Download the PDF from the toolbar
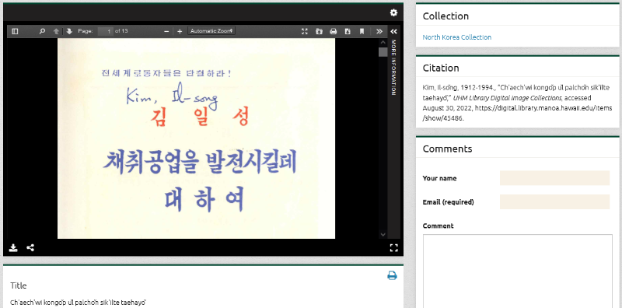Screen dimensions: 622x308 [348, 31]
